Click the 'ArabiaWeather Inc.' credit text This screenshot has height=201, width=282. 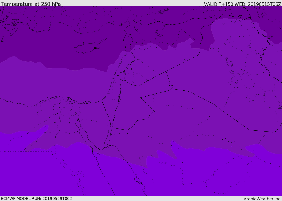tap(262, 199)
